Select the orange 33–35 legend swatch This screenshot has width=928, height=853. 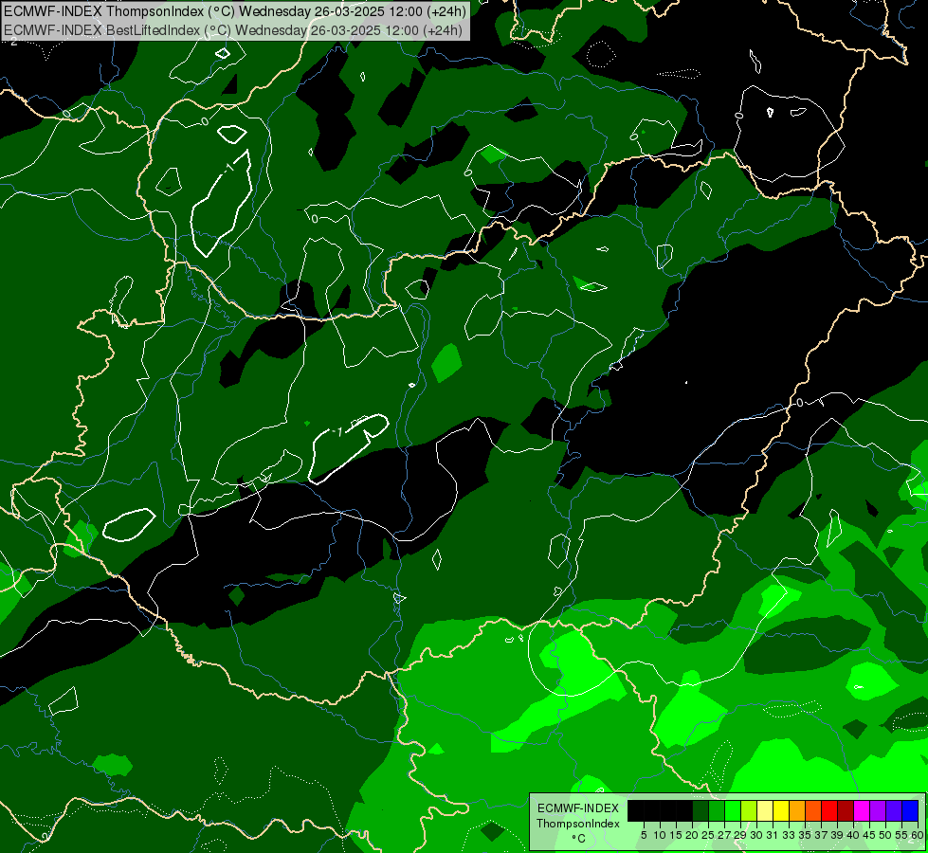797,810
